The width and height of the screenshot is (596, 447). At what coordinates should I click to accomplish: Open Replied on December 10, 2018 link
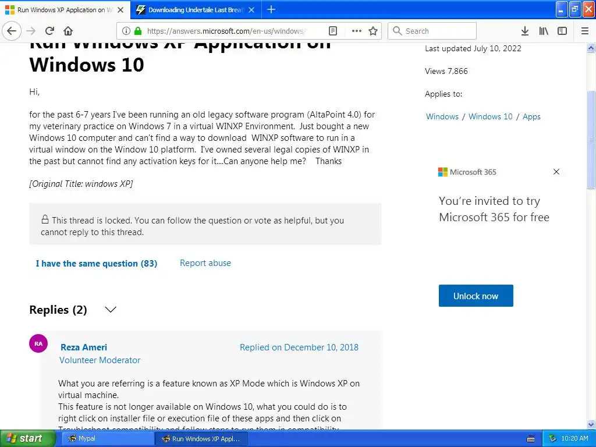point(299,347)
